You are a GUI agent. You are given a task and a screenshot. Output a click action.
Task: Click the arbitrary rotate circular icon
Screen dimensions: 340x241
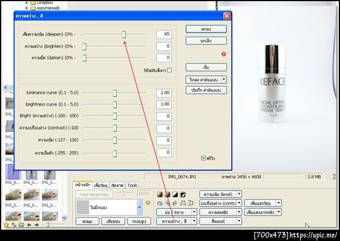pos(160,203)
